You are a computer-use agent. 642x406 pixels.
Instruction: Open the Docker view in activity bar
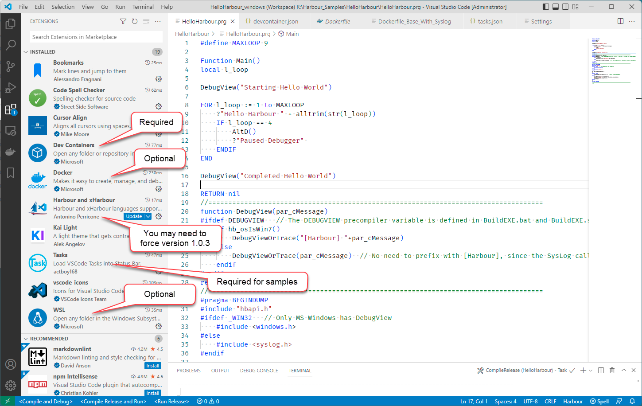[11, 152]
